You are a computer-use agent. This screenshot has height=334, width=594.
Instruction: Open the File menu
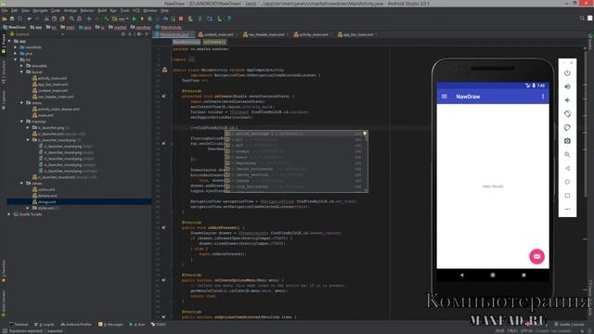(x=4, y=10)
